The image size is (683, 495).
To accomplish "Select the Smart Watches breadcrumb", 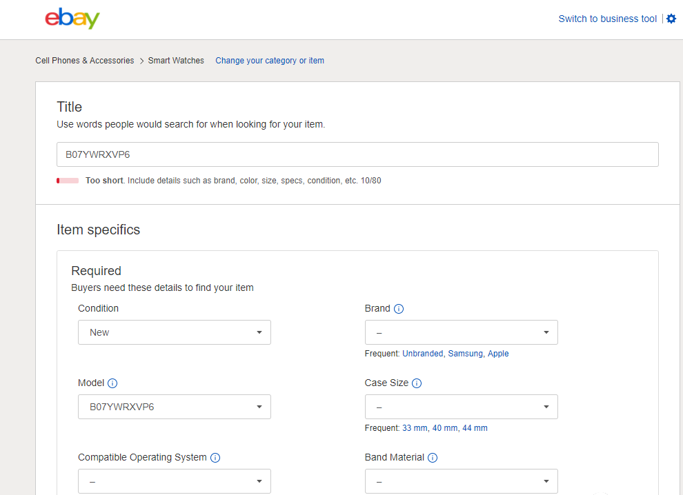I will click(176, 61).
